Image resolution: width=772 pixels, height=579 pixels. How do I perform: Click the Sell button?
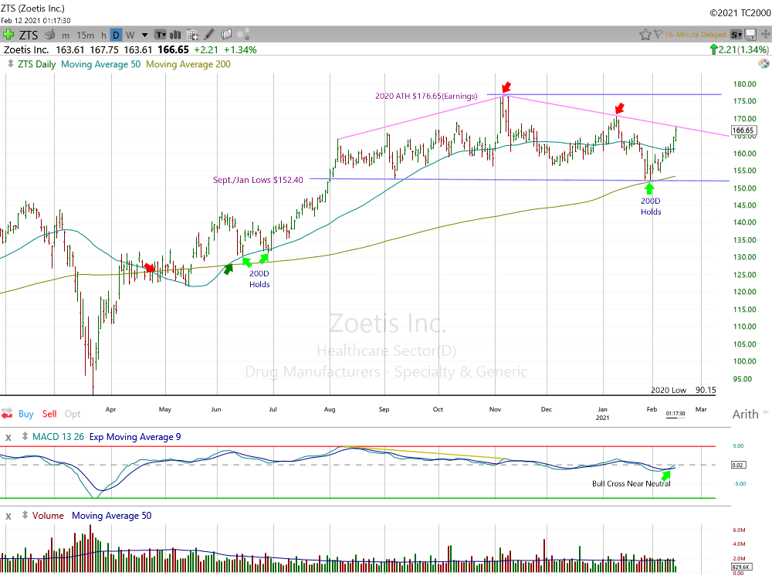pos(49,414)
